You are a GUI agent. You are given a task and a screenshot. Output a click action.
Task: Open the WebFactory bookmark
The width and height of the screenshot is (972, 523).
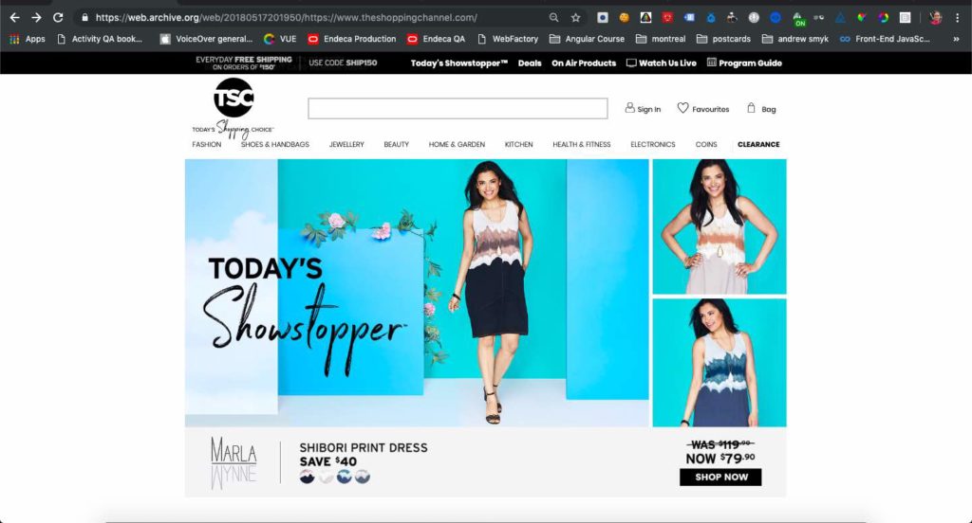point(508,39)
